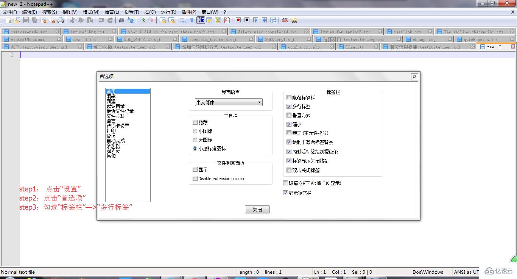Click the Zoom Out magnifier icon
Image resolution: width=517 pixels, height=279 pixels.
coord(151,20)
